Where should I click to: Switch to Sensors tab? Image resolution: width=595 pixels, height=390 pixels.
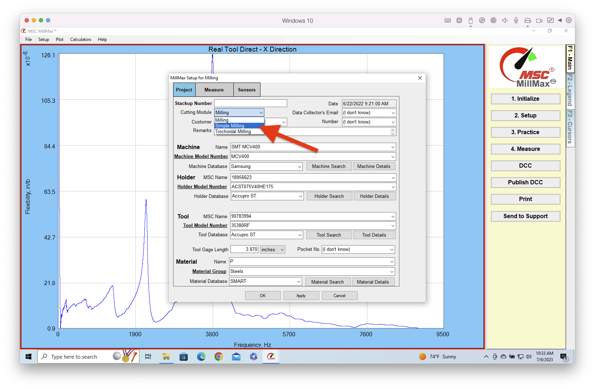pyautogui.click(x=247, y=90)
